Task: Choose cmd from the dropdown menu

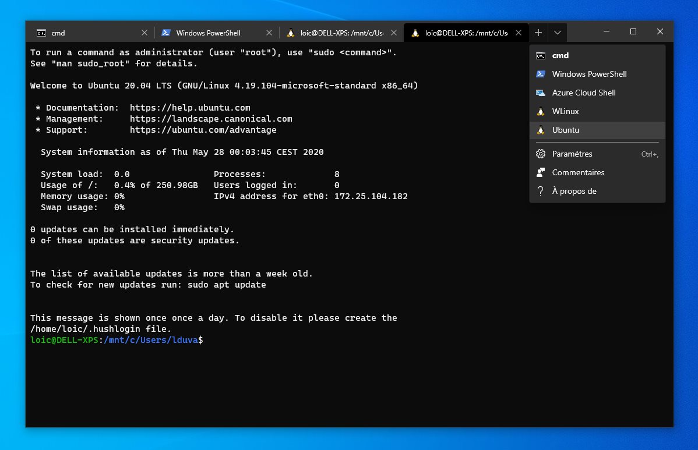Action: 597,55
